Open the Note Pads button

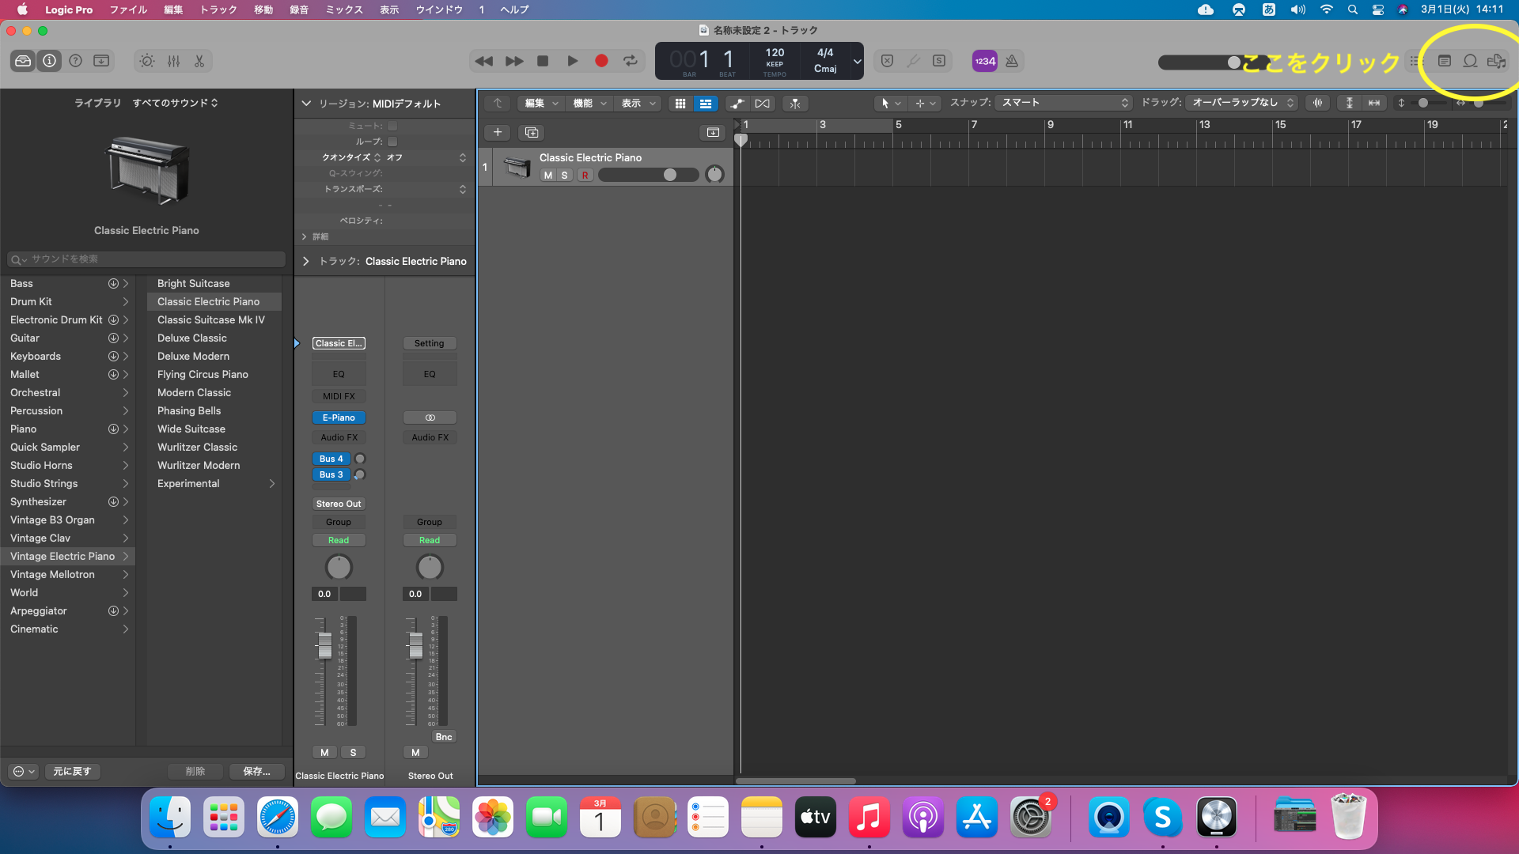point(1445,61)
